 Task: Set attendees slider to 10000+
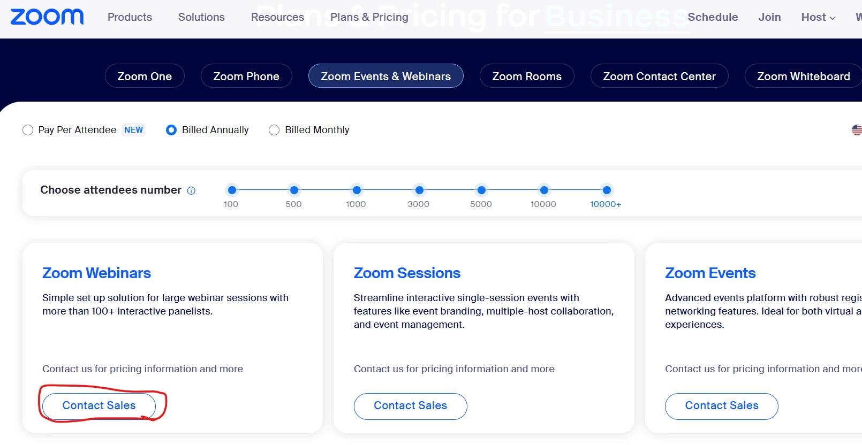pyautogui.click(x=607, y=190)
